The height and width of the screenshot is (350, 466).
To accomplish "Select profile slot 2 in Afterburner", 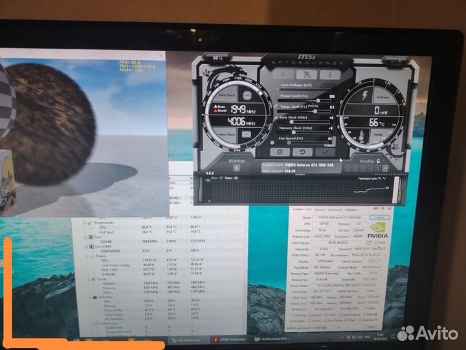I will tap(355, 169).
